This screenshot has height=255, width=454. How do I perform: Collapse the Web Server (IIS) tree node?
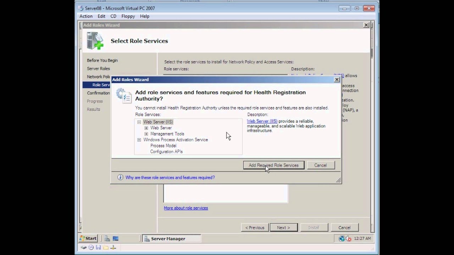point(139,122)
